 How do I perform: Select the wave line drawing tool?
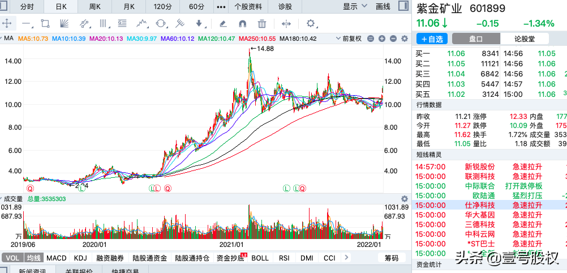[x=142, y=24]
